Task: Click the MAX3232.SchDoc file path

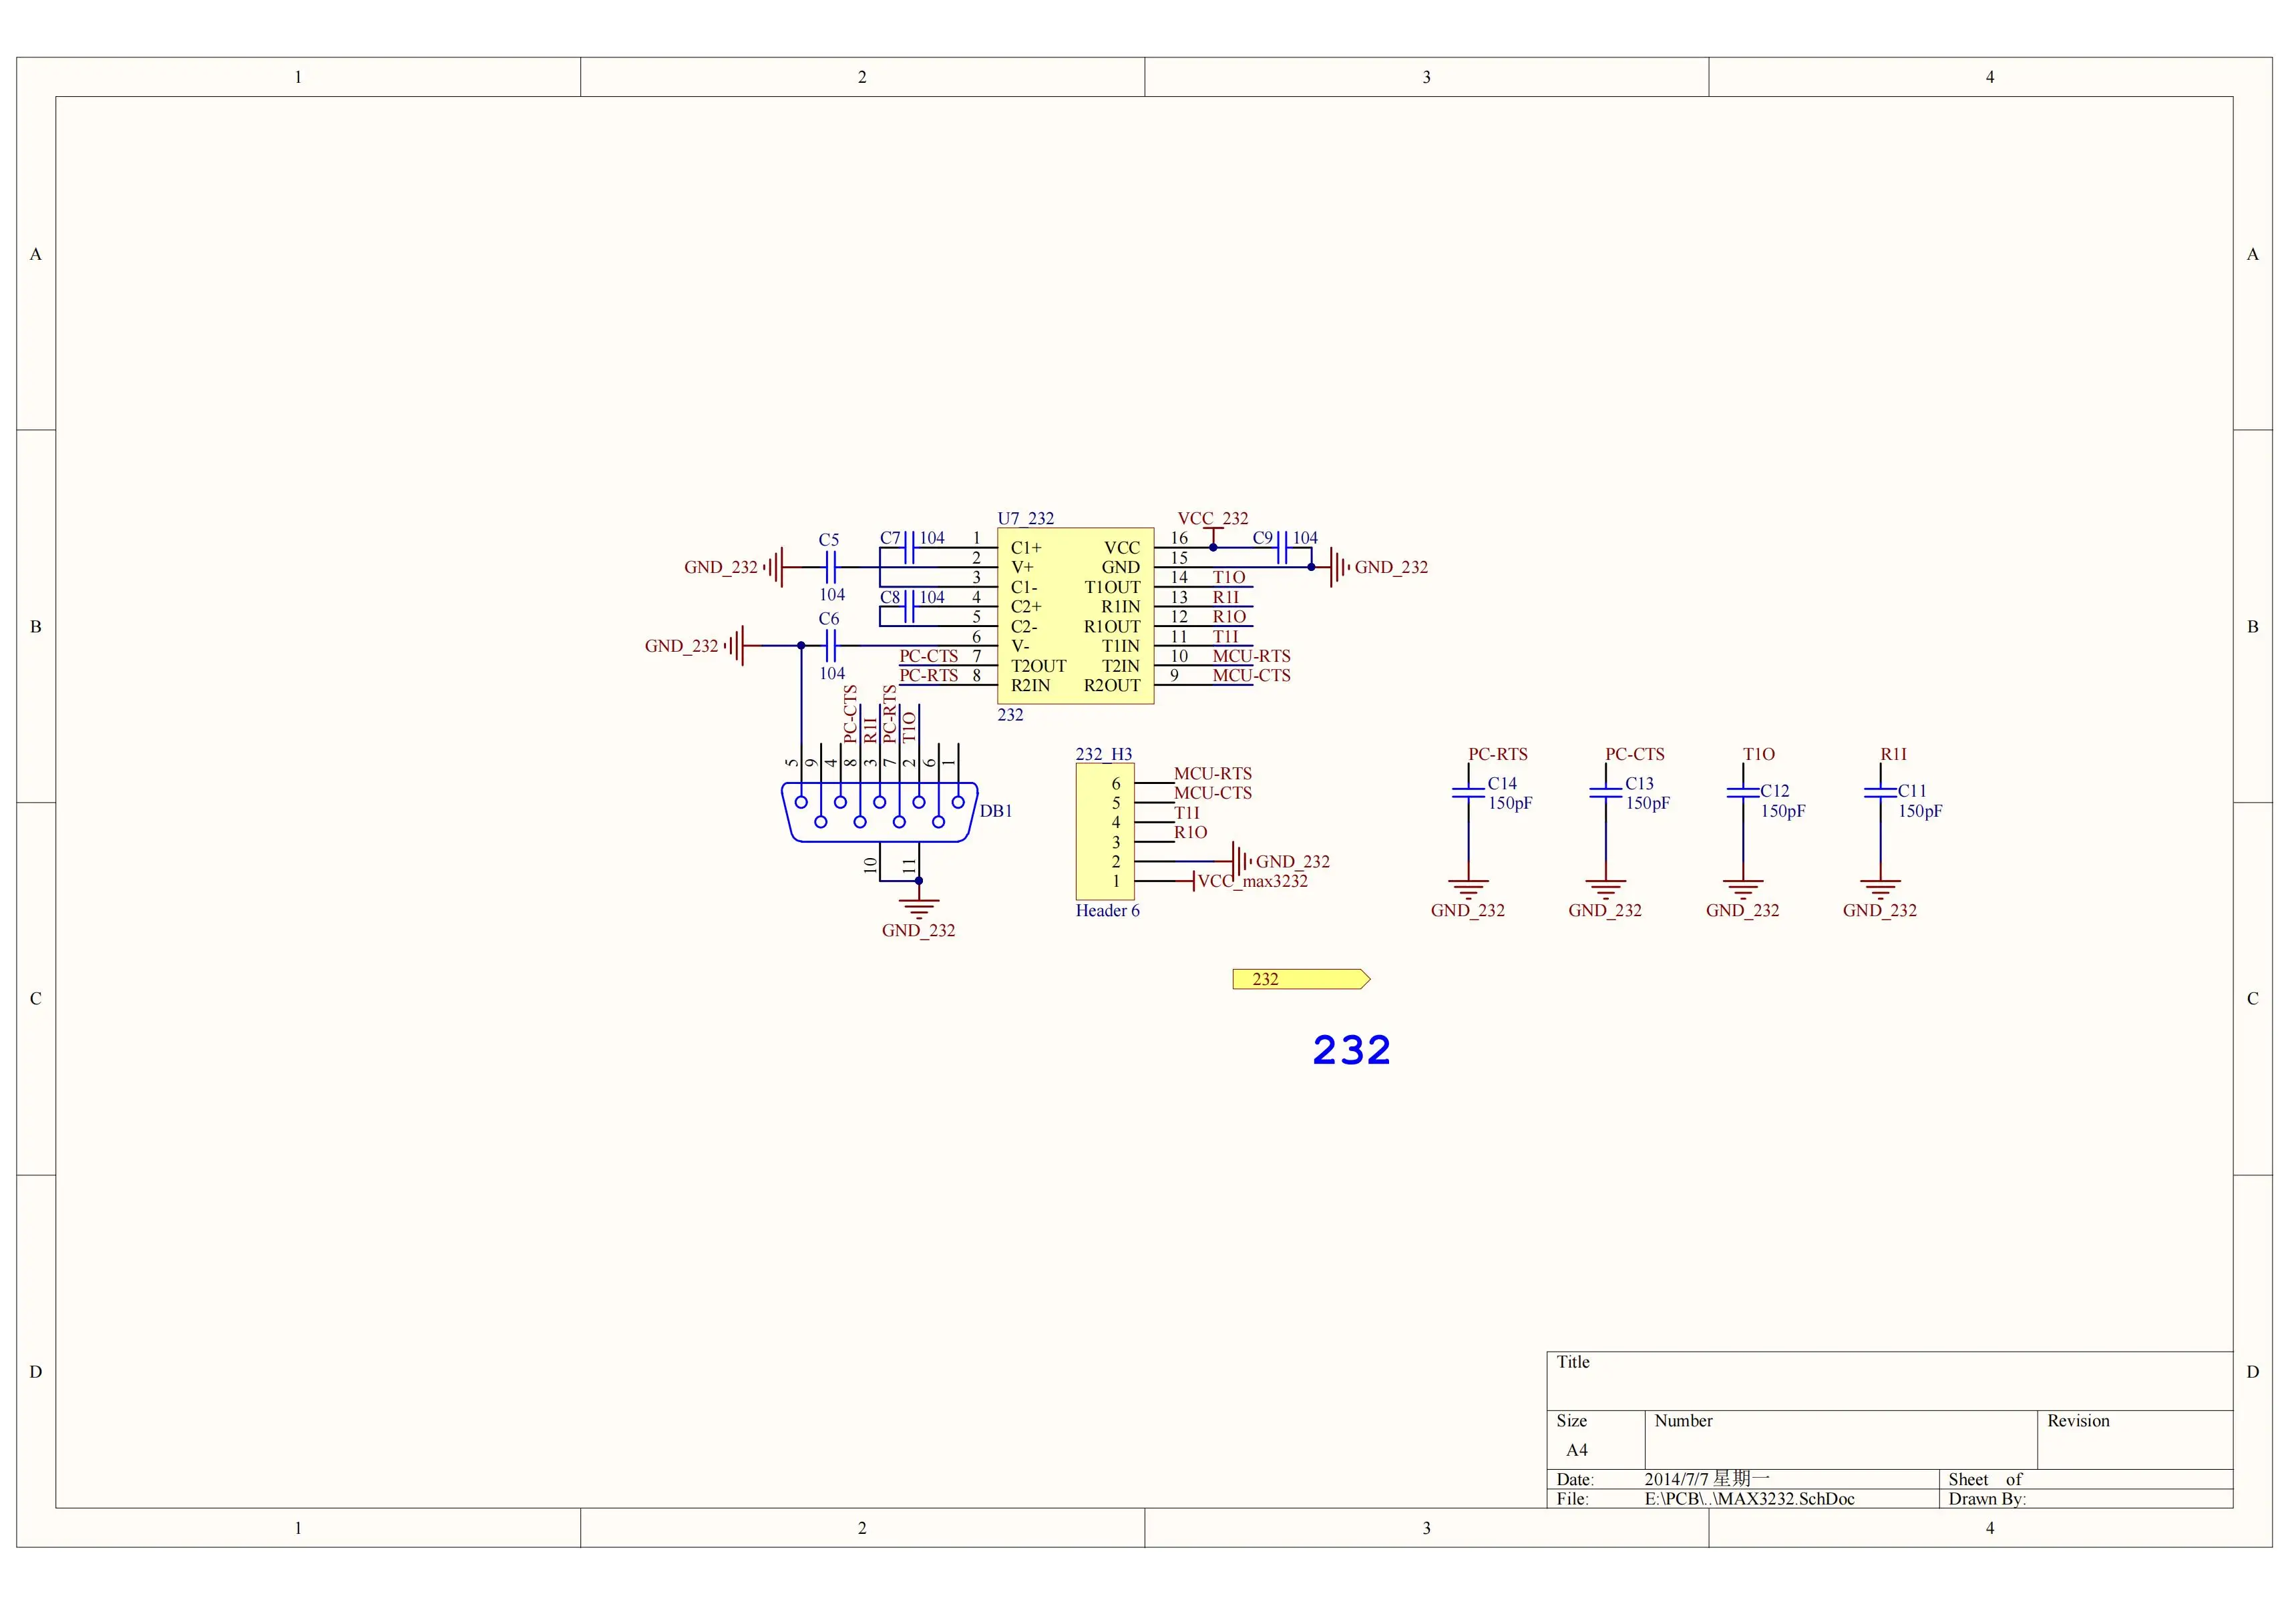Action: click(1749, 1499)
